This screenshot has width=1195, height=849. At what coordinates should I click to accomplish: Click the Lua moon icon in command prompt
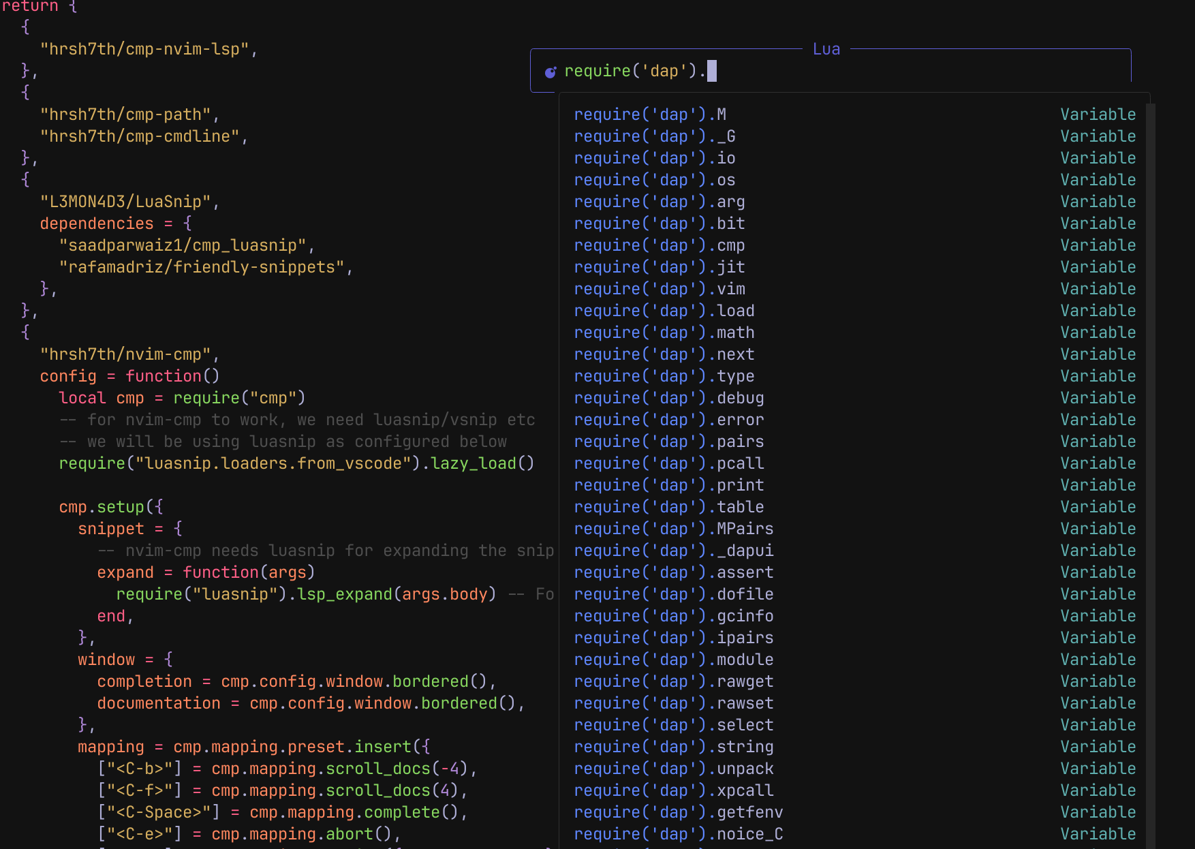click(x=550, y=72)
